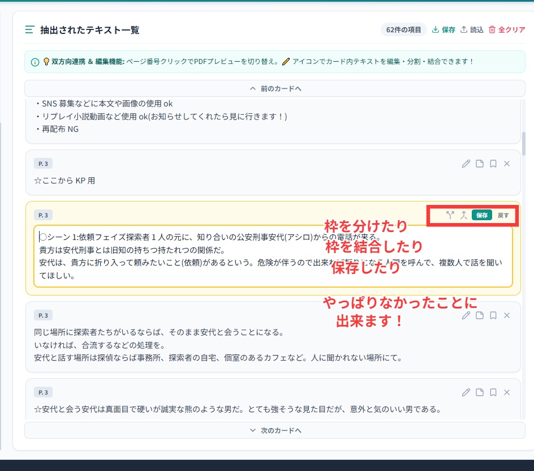The width and height of the screenshot is (534, 471).
Task: Bookmark the ☆安代と会う card
Action: tap(493, 392)
